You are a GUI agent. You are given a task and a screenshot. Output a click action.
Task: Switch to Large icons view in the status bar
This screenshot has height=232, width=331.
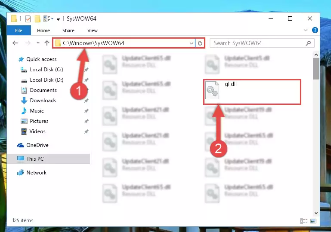click(x=313, y=221)
